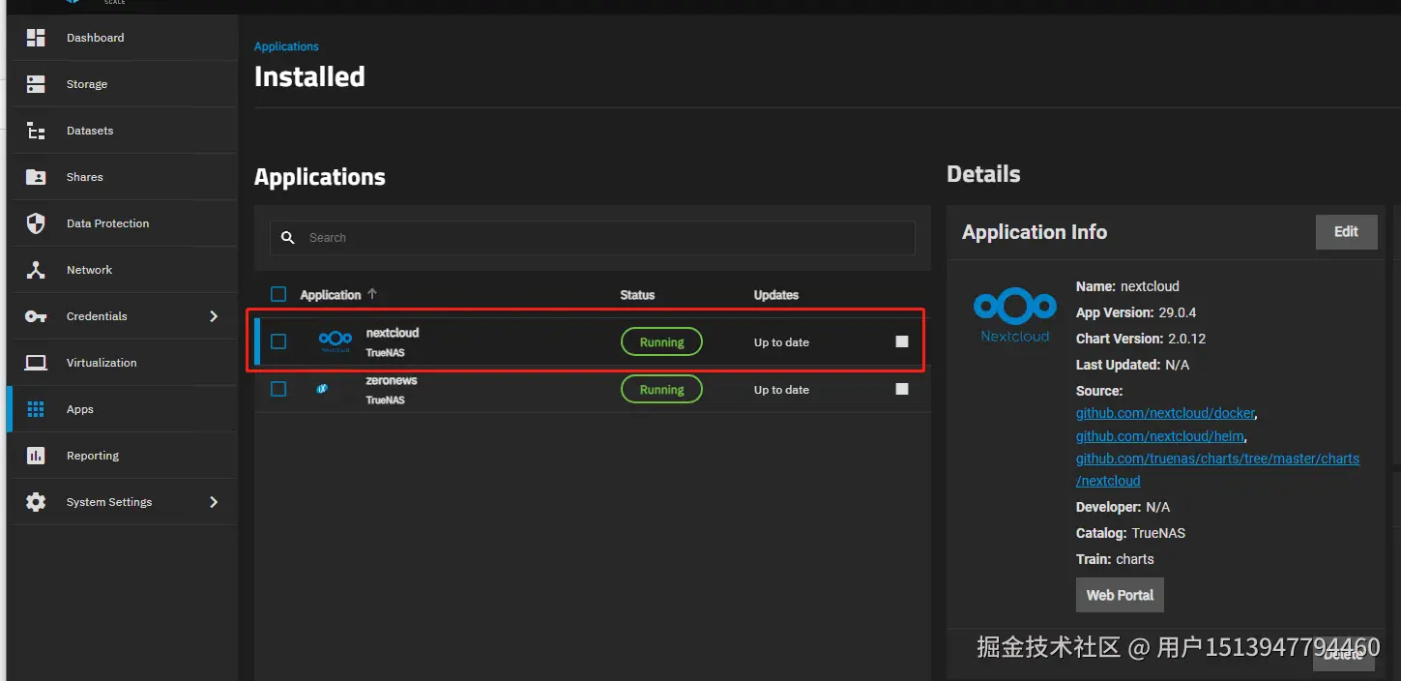Open github.com/nextcloud/helm link
This screenshot has height=681, width=1401.
(x=1160, y=436)
